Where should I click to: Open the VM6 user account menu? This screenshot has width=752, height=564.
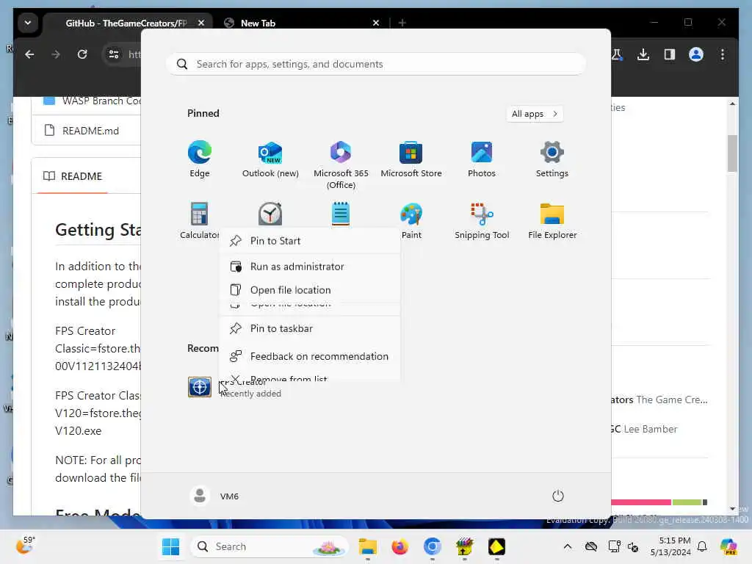click(214, 496)
